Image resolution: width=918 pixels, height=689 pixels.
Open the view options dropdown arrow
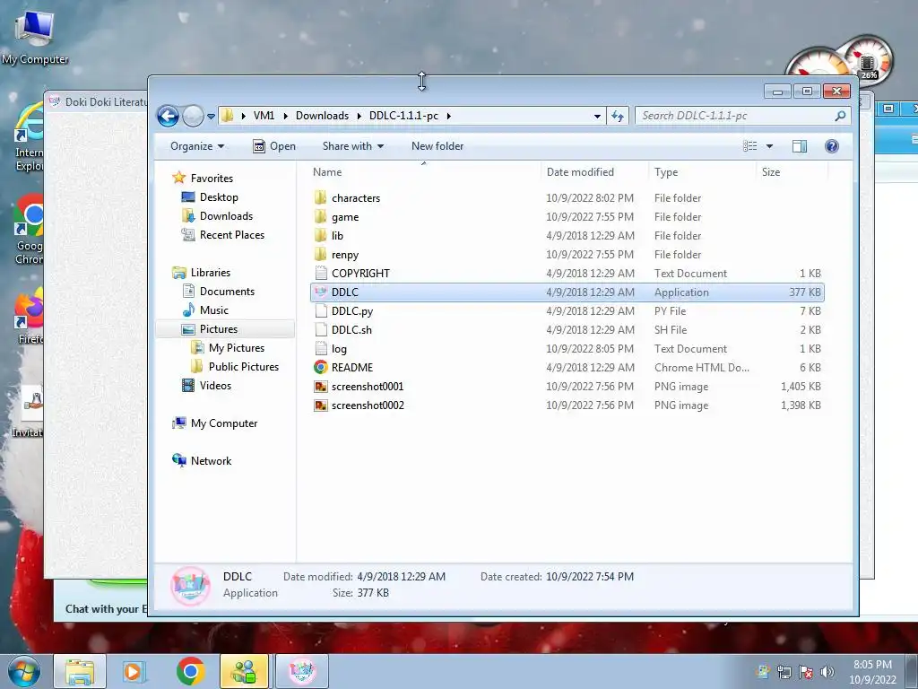pyautogui.click(x=769, y=146)
